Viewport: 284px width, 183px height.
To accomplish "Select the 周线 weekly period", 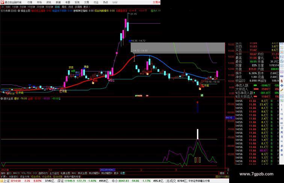I will (x=64, y=7).
